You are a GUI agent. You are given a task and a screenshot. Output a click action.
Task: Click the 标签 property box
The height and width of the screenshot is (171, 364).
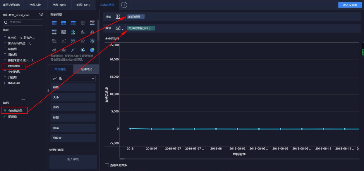pos(73,118)
